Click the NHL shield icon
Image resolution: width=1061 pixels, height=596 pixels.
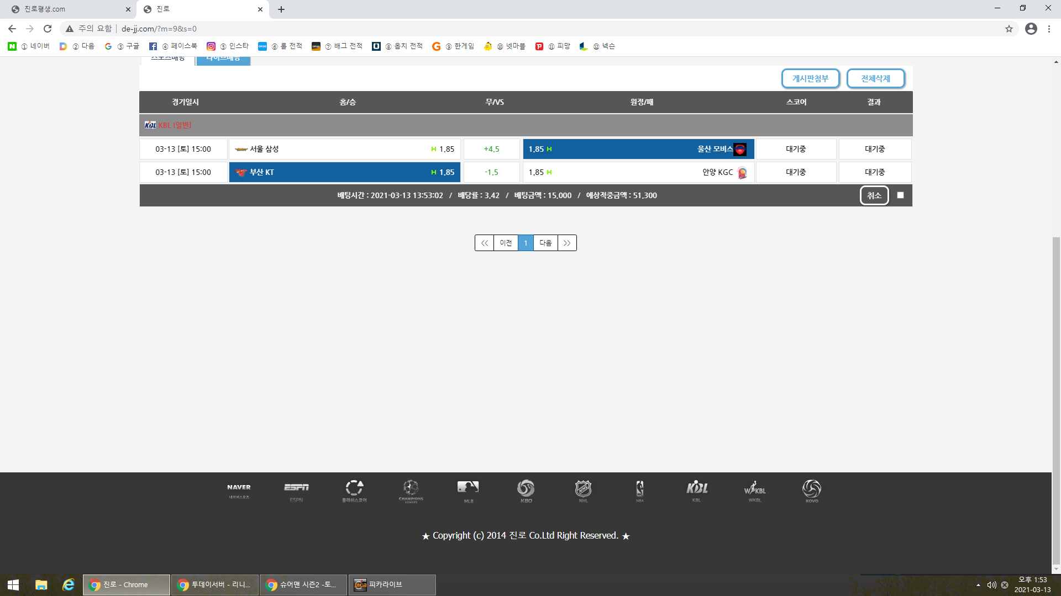(583, 490)
